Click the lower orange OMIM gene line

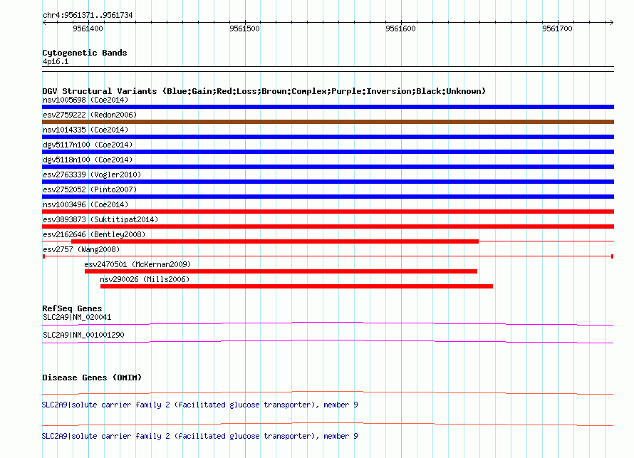pos(328,424)
